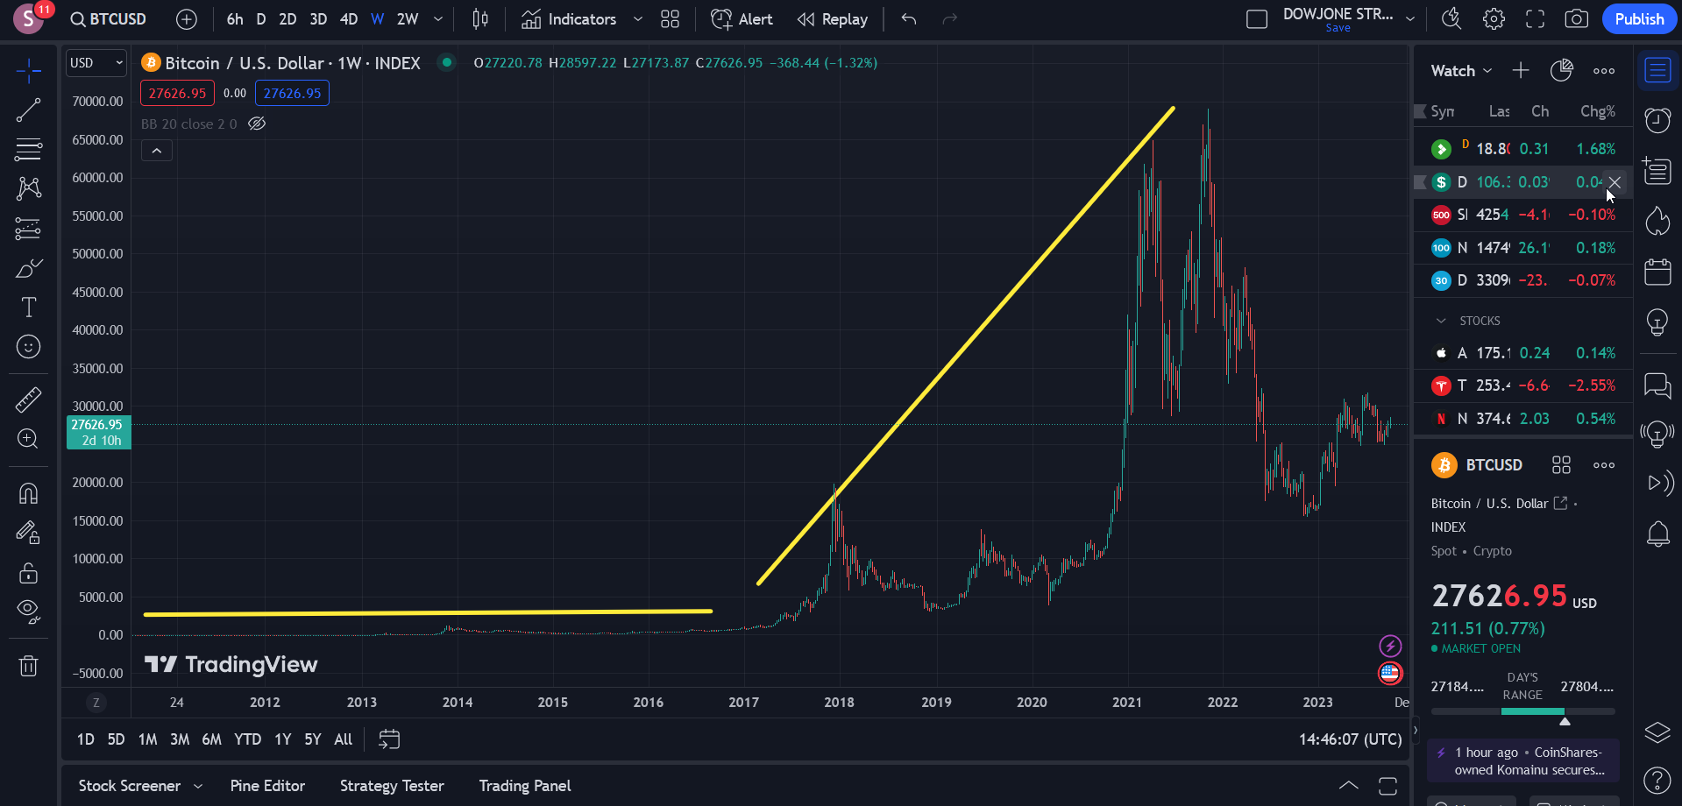1682x806 pixels.
Task: Select the brush drawing tool
Action: (28, 268)
